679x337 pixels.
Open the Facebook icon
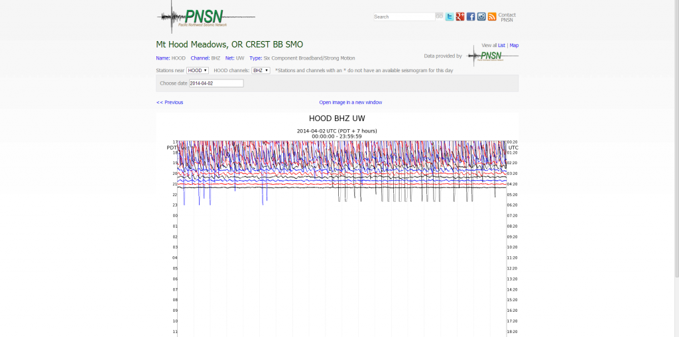pyautogui.click(x=470, y=17)
